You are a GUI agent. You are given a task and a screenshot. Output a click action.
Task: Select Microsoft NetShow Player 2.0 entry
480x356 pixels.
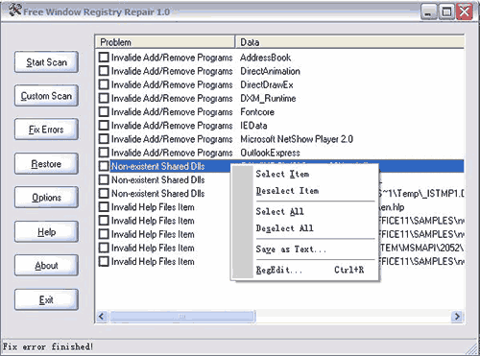[x=297, y=139]
